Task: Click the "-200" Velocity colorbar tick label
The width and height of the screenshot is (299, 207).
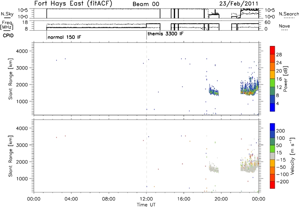Action: [x=282, y=182]
